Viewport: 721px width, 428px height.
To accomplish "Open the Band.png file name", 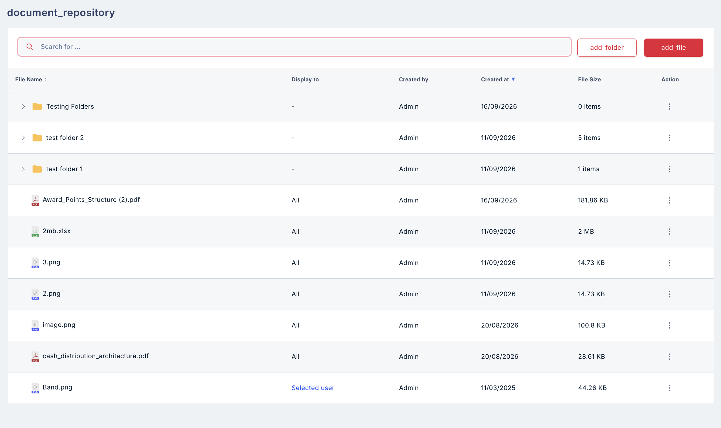I will 57,387.
